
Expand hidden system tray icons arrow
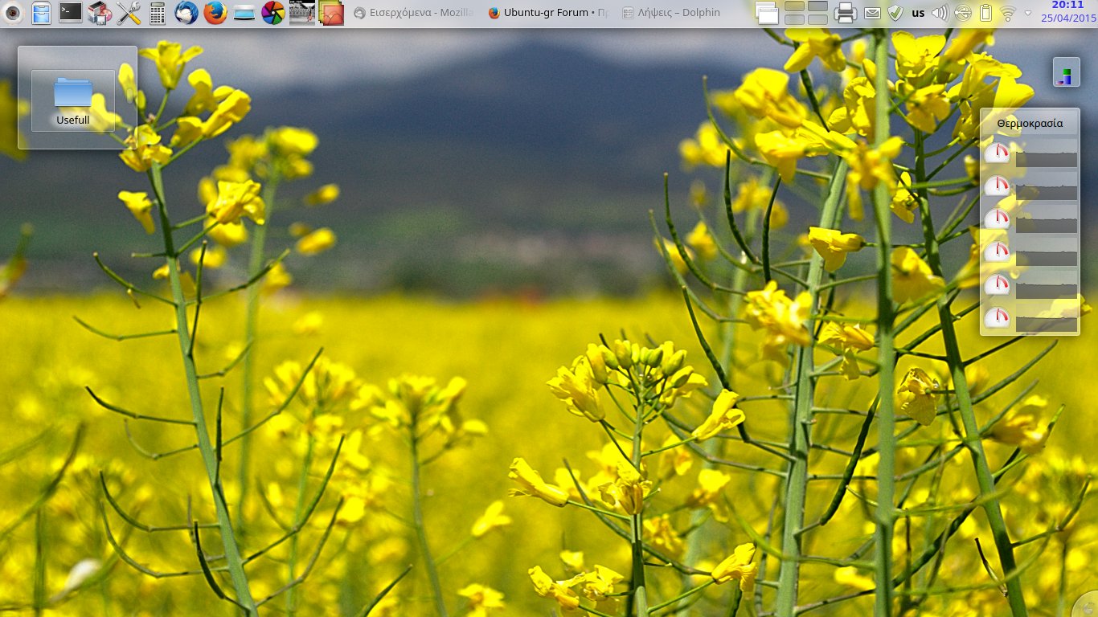1028,13
